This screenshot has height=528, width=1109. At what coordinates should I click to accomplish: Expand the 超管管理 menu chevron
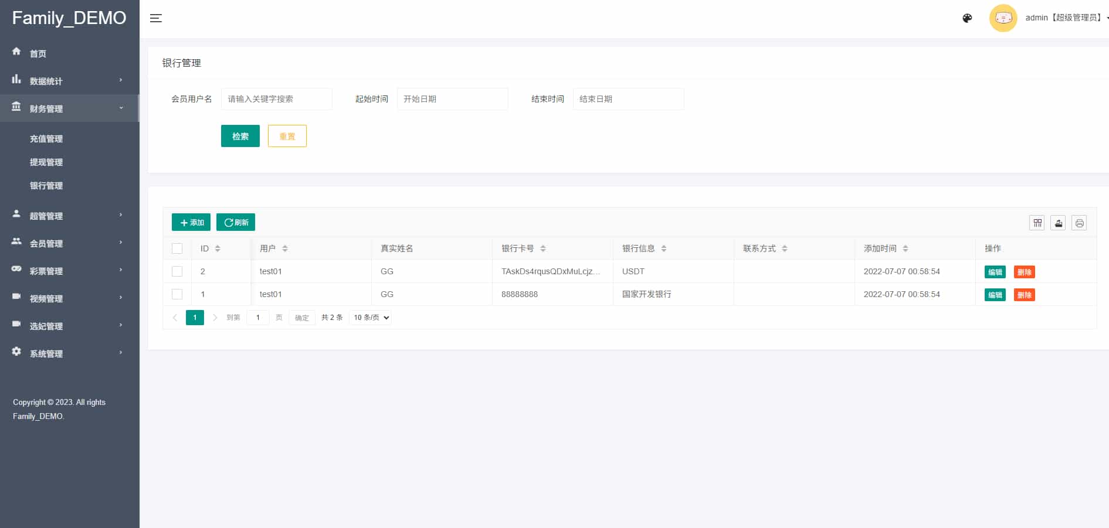(121, 214)
